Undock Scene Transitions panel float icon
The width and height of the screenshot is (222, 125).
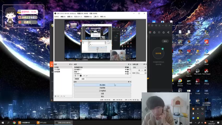click(x=144, y=64)
